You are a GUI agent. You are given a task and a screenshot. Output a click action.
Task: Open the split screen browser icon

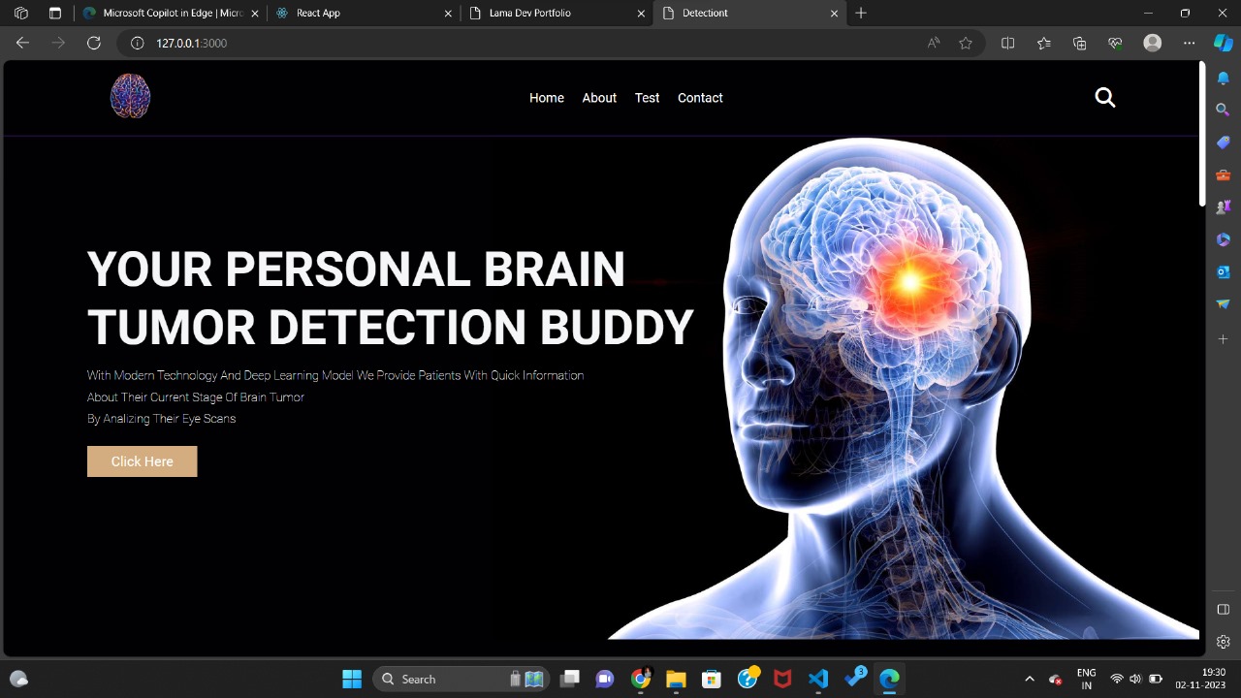pos(1007,43)
